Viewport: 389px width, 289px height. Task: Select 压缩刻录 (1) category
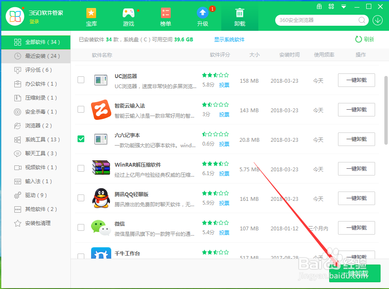[36, 98]
